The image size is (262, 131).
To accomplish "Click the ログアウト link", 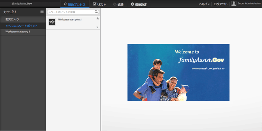I will (220, 4).
